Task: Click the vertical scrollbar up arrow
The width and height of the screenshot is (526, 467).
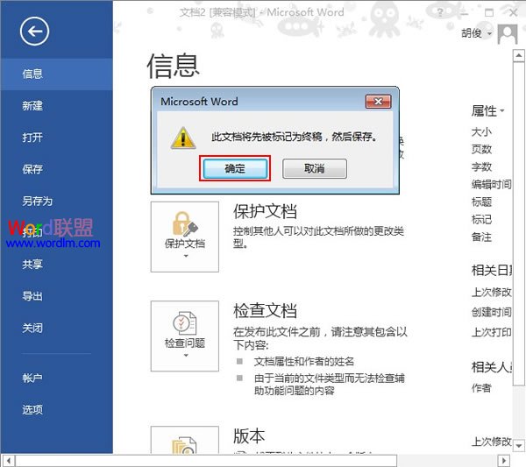Action: pos(519,56)
